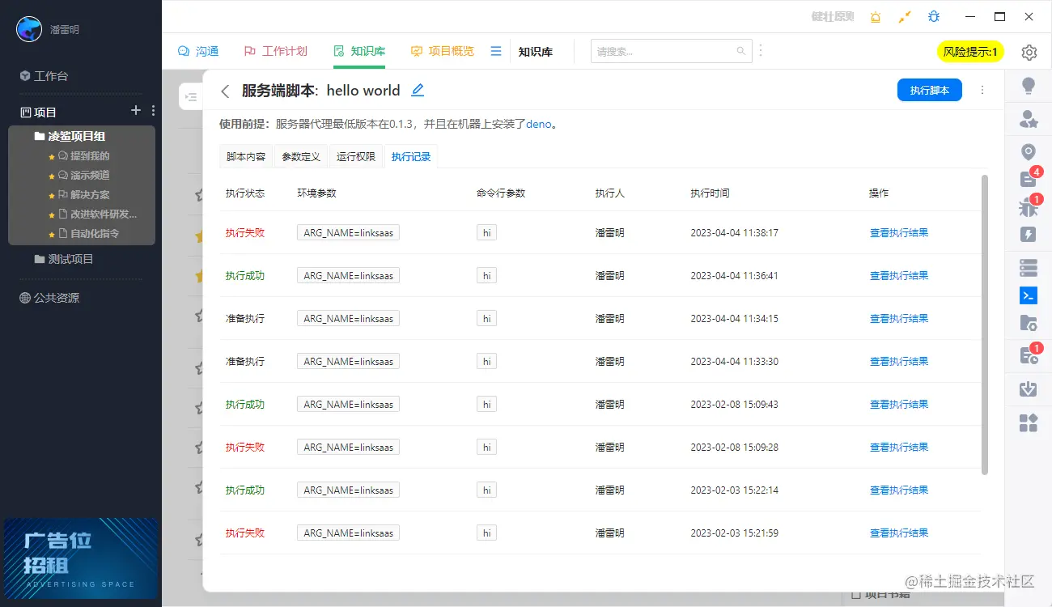Image resolution: width=1052 pixels, height=607 pixels.
Task: Switch to the 沟通 tab
Action: click(x=198, y=51)
